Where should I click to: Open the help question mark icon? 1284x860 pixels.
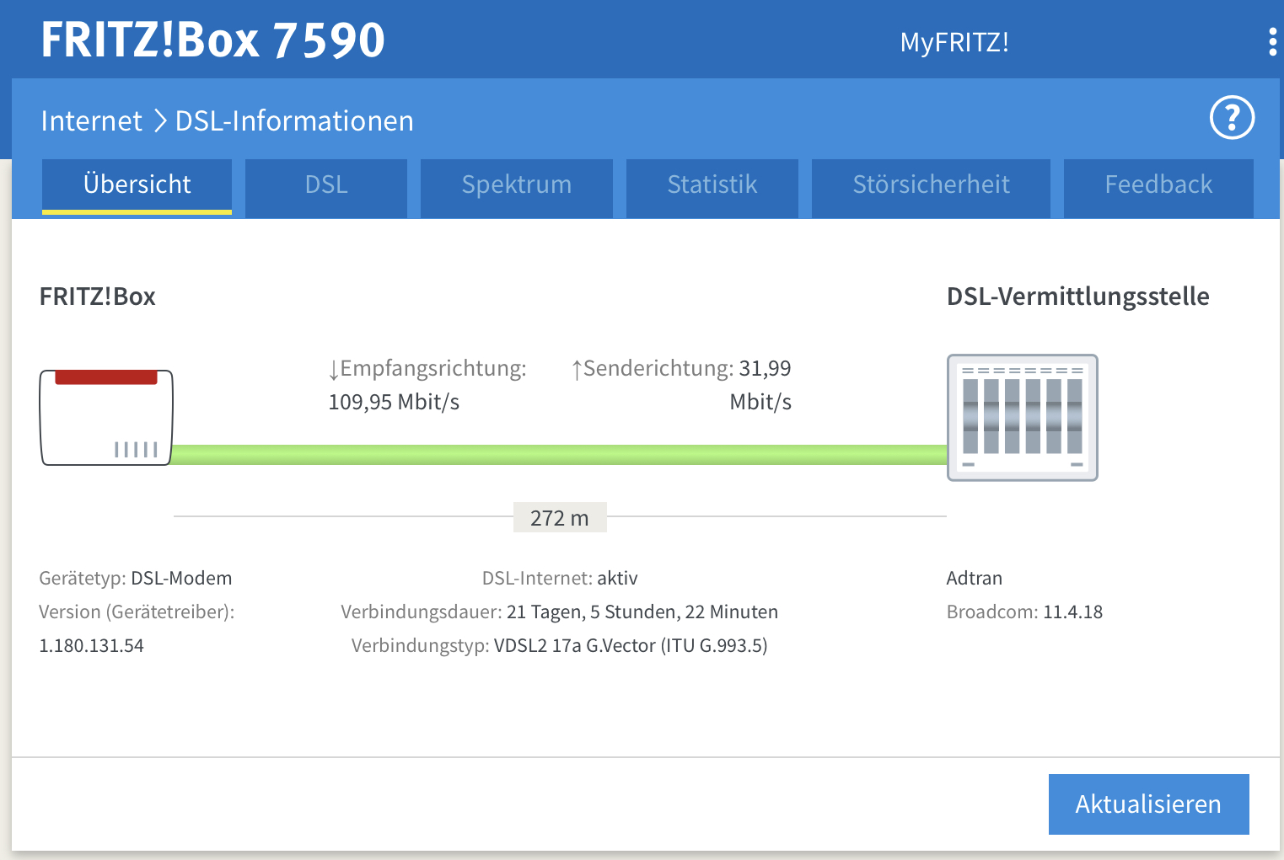click(1232, 118)
